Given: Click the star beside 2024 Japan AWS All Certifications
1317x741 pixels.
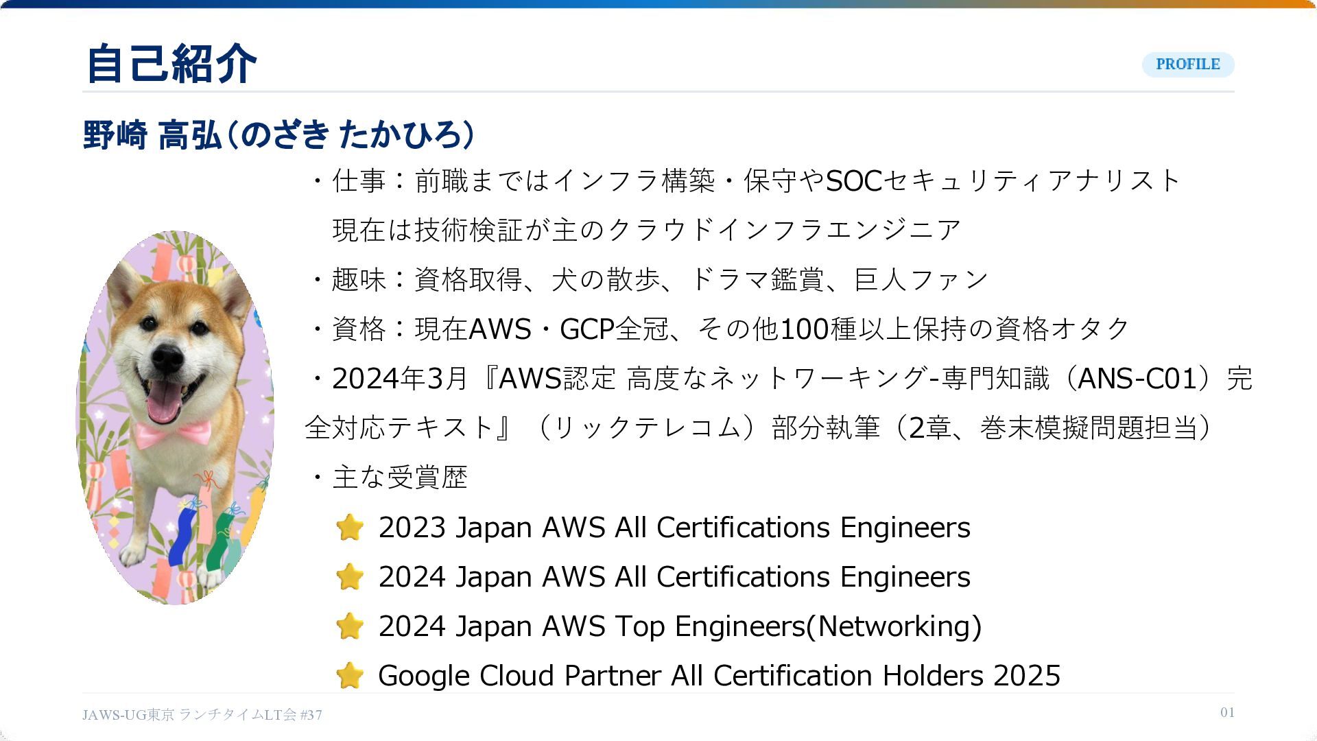Looking at the screenshot, I should [350, 577].
